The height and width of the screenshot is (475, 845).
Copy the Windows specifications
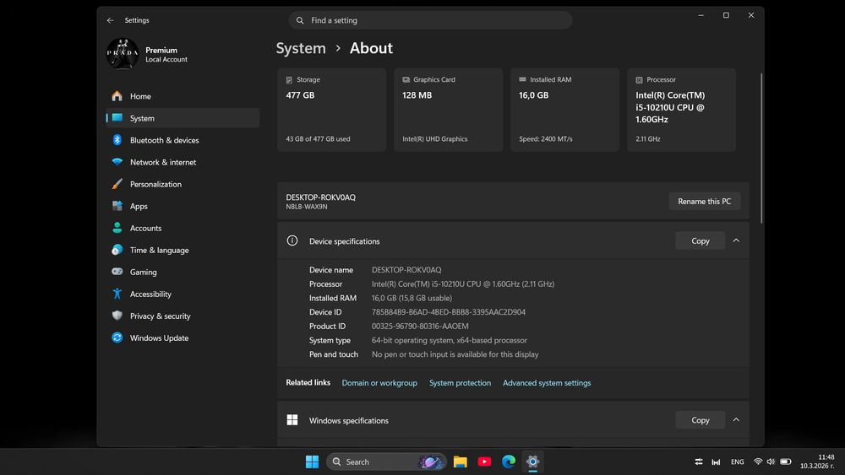tap(700, 420)
